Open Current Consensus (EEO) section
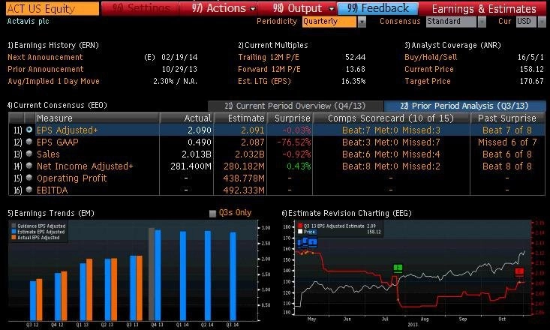550x330 pixels. point(57,105)
